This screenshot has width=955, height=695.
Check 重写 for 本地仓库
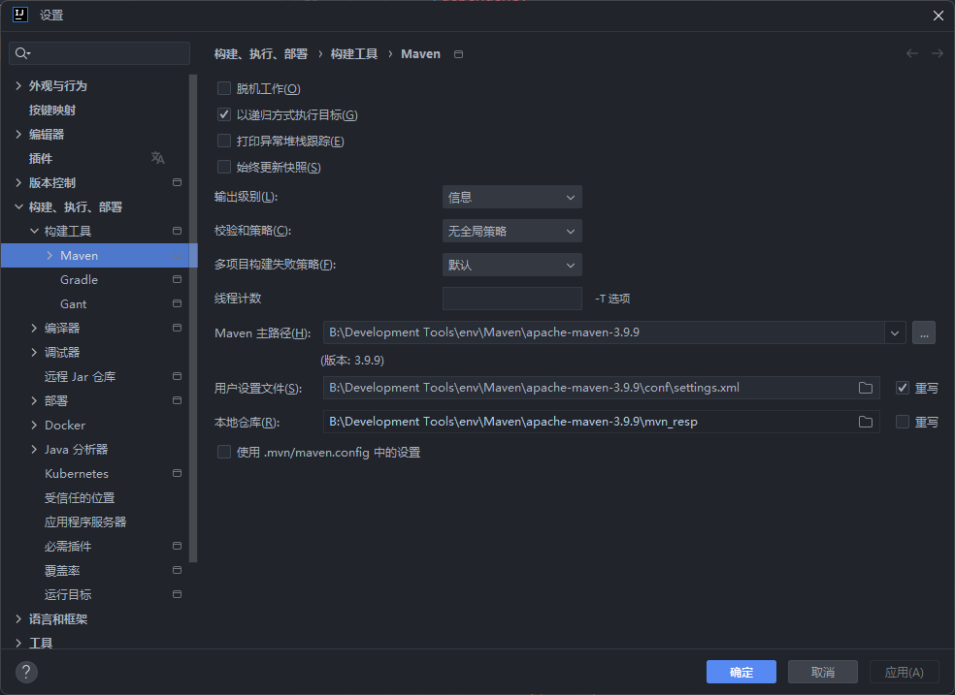903,422
